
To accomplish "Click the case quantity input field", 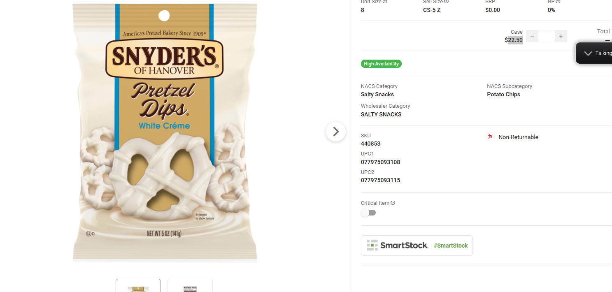I will pyautogui.click(x=547, y=36).
